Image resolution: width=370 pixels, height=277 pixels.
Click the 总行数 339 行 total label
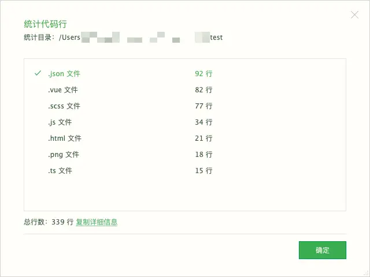point(49,222)
